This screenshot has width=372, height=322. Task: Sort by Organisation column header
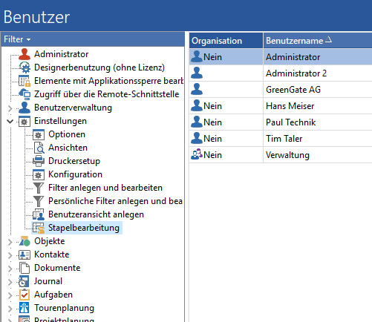click(x=226, y=41)
